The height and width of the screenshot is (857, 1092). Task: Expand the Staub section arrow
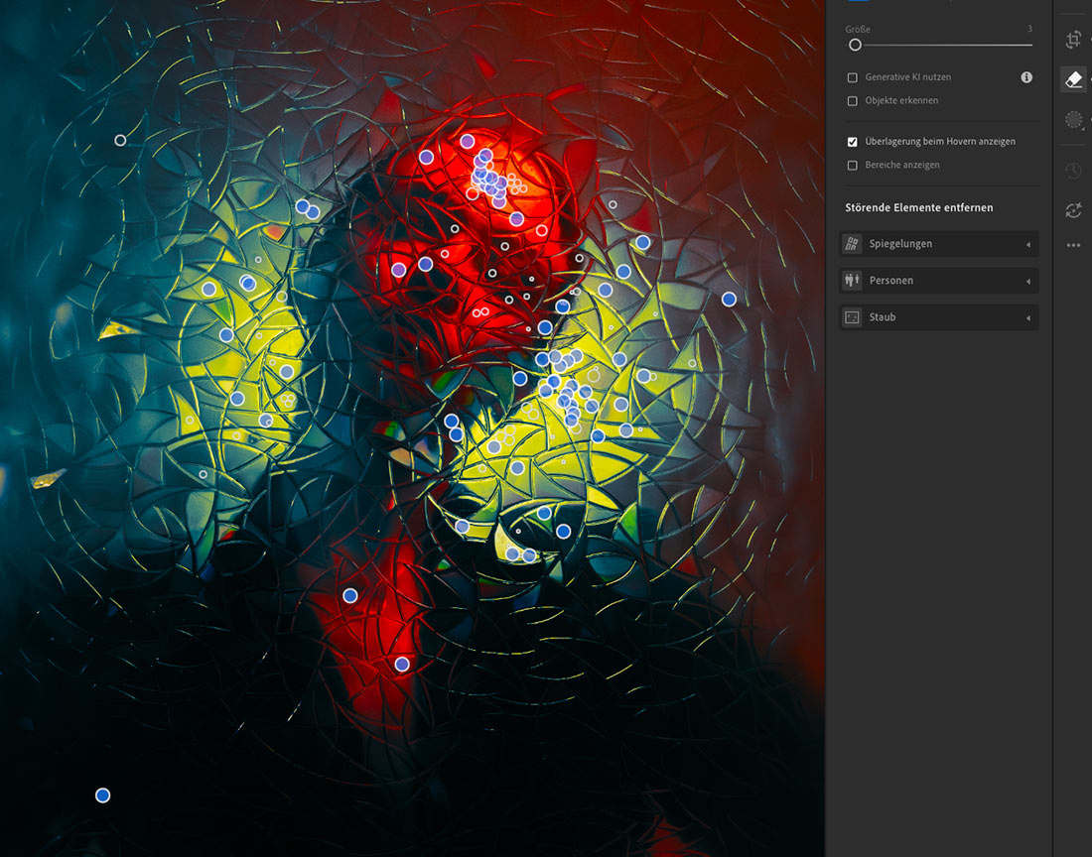coord(1027,317)
